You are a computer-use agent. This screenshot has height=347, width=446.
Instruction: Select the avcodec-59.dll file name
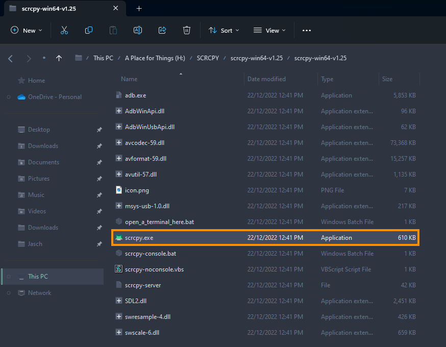tap(144, 143)
